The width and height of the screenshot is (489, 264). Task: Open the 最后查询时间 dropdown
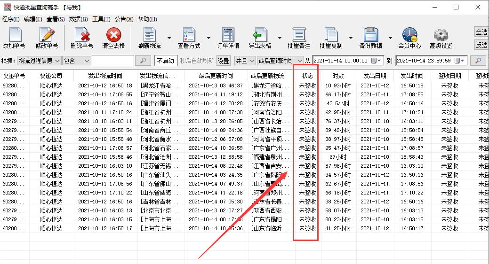click(x=280, y=61)
